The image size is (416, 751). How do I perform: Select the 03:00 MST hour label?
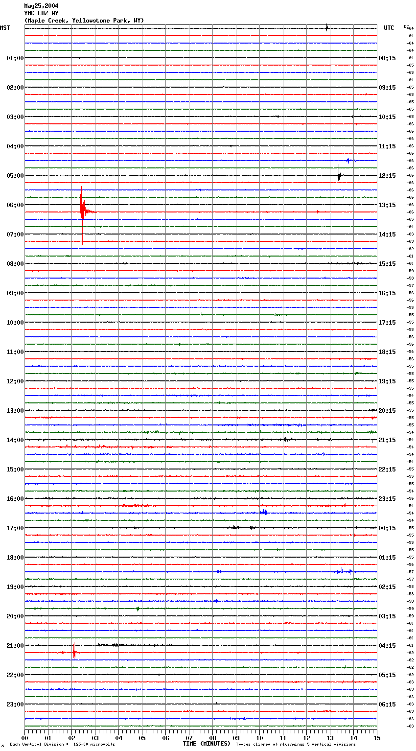[15, 117]
